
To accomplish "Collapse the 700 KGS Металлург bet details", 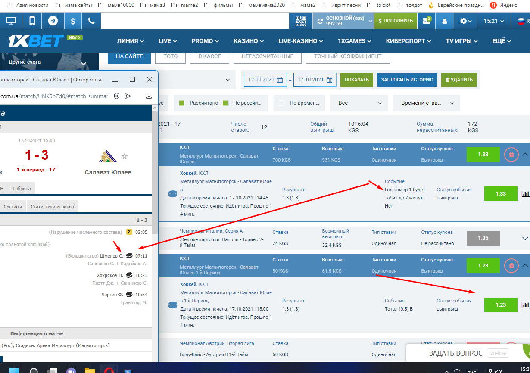I will pos(525,154).
